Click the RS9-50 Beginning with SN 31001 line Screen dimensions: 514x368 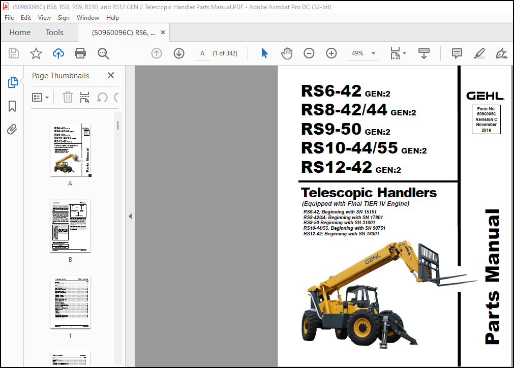[x=339, y=223]
